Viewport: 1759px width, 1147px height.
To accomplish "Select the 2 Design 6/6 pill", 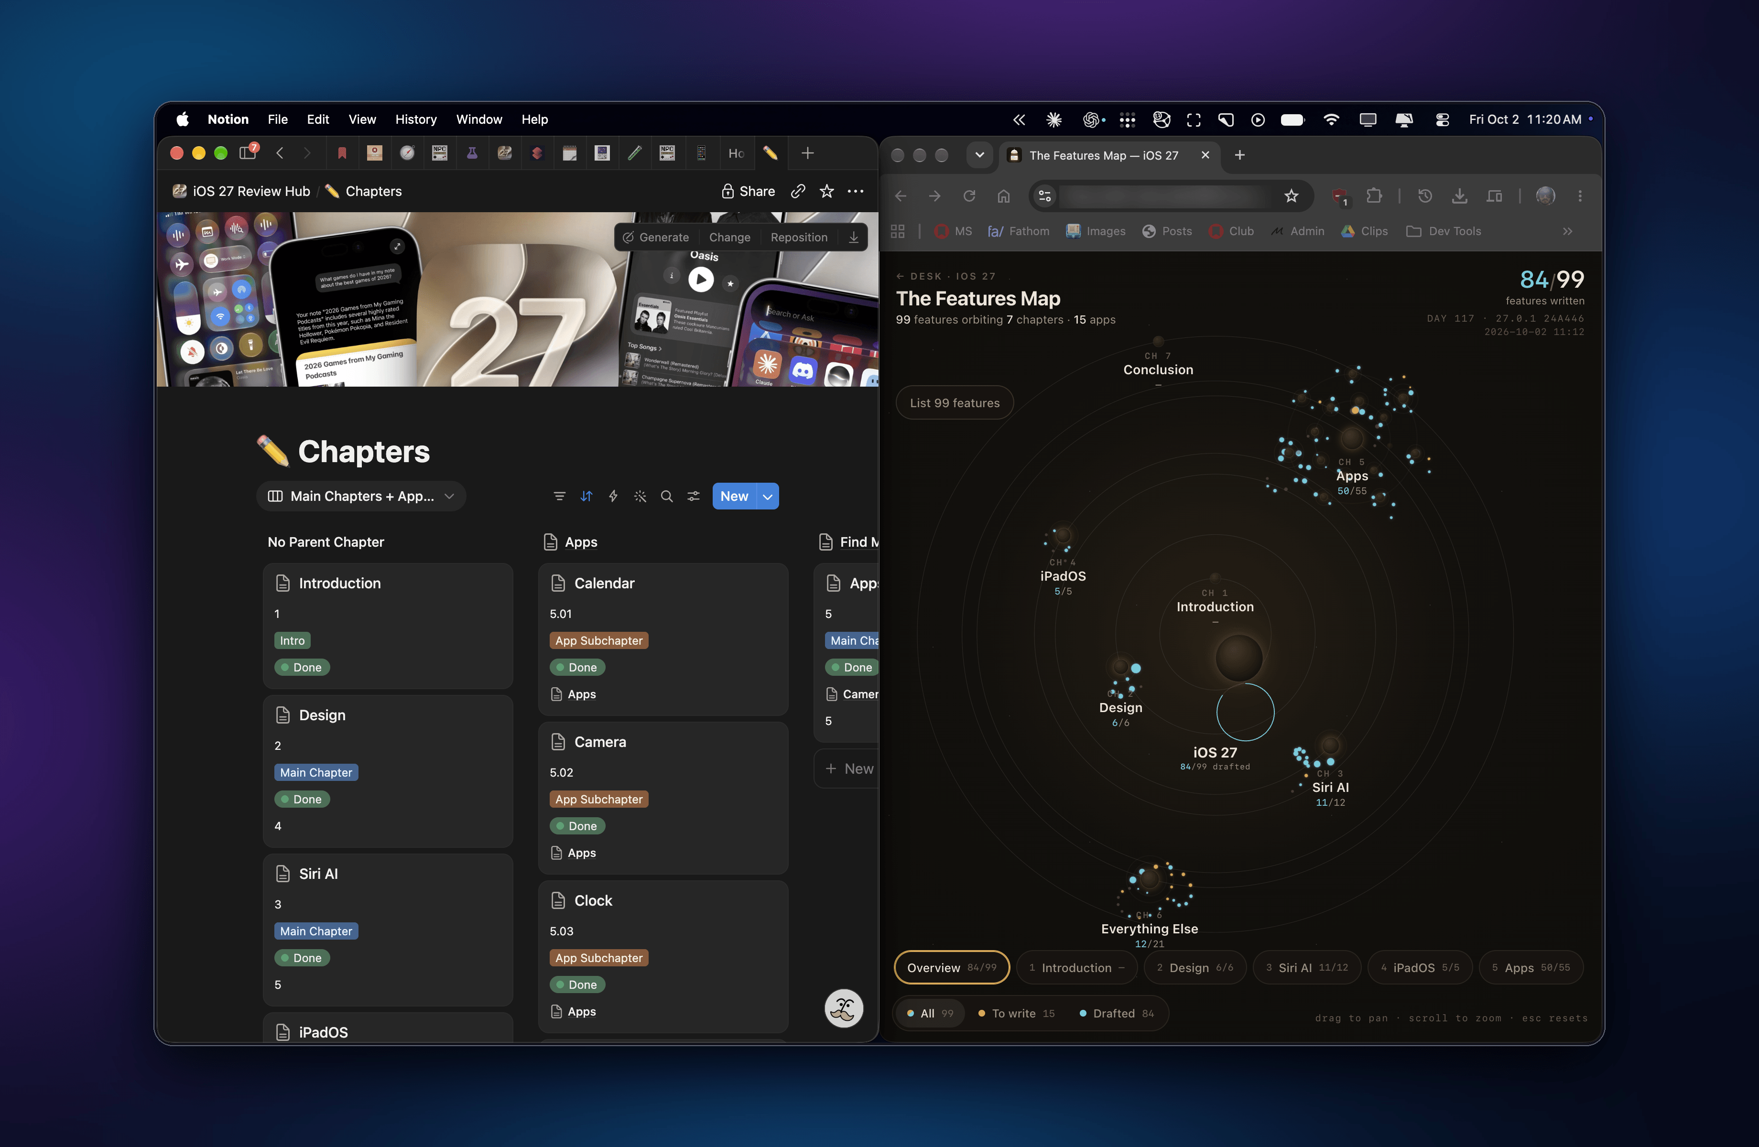I will pos(1195,967).
